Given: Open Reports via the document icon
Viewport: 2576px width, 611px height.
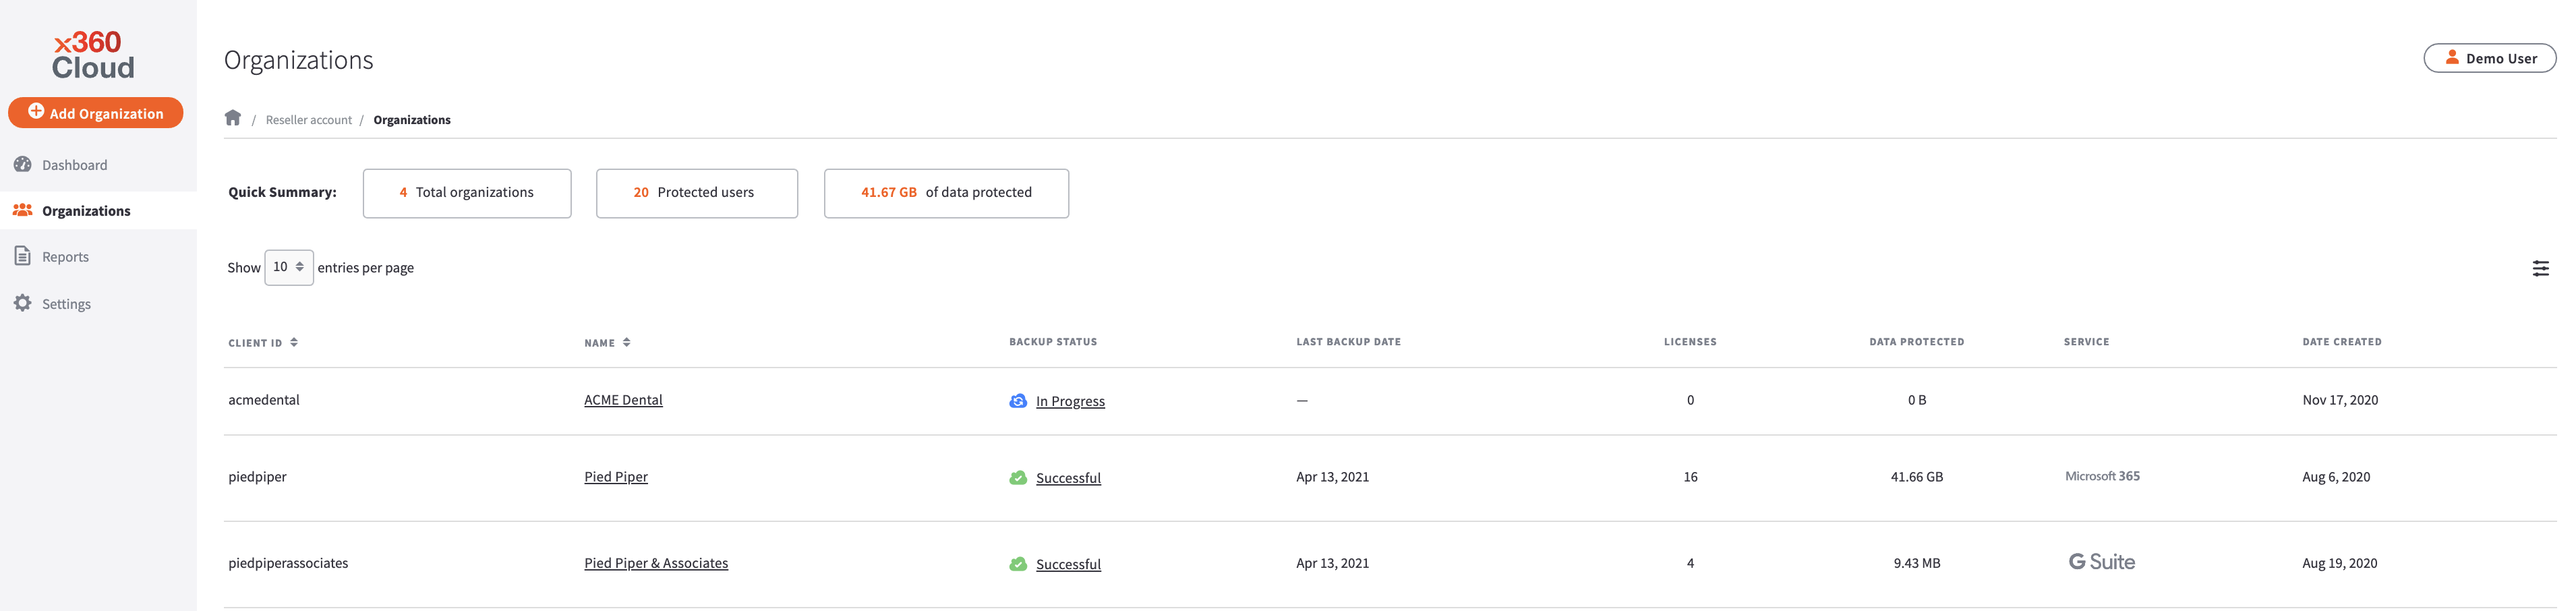Looking at the screenshot, I should [22, 255].
